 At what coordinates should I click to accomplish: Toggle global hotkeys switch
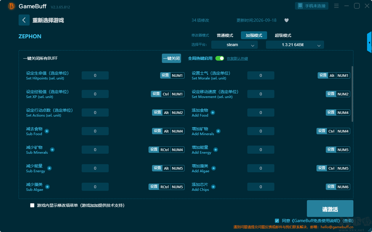click(x=220, y=58)
